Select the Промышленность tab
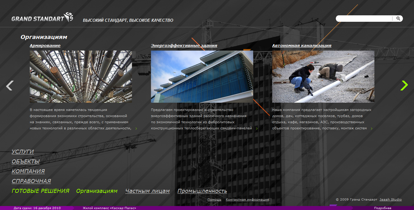Image resolution: width=414 pixels, height=210 pixels. point(202,191)
